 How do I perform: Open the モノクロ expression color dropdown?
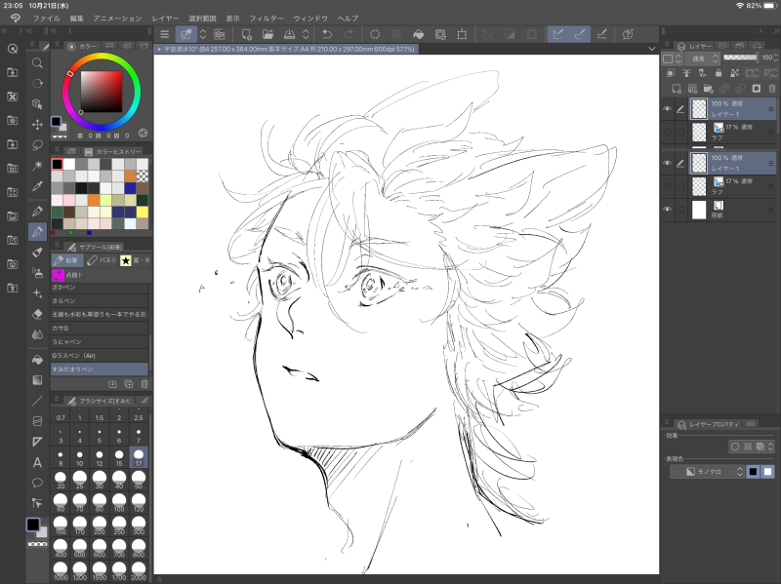click(707, 472)
